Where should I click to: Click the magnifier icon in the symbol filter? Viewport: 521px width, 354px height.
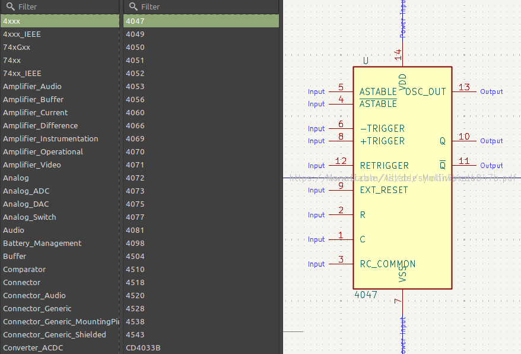click(134, 7)
